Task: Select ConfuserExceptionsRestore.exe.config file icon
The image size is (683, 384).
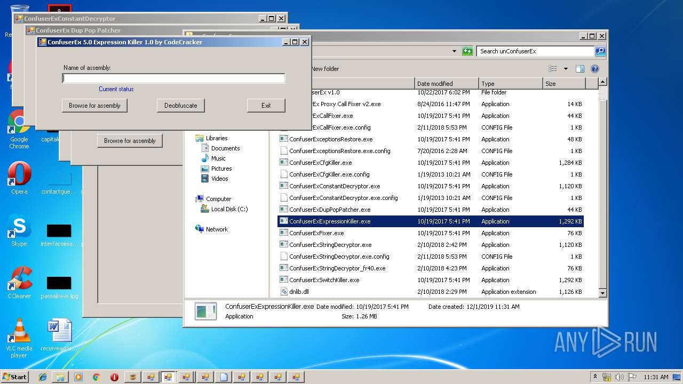Action: click(x=284, y=151)
